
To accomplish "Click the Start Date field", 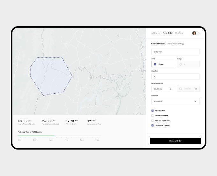I will tap(163, 89).
